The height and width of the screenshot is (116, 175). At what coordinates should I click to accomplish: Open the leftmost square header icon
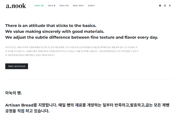click(160, 6)
